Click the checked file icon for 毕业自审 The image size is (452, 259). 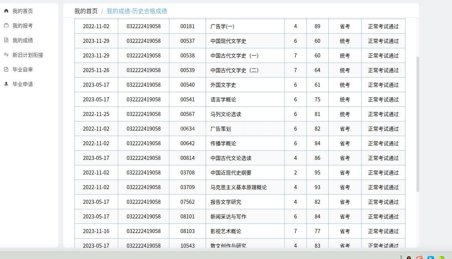tap(6, 70)
